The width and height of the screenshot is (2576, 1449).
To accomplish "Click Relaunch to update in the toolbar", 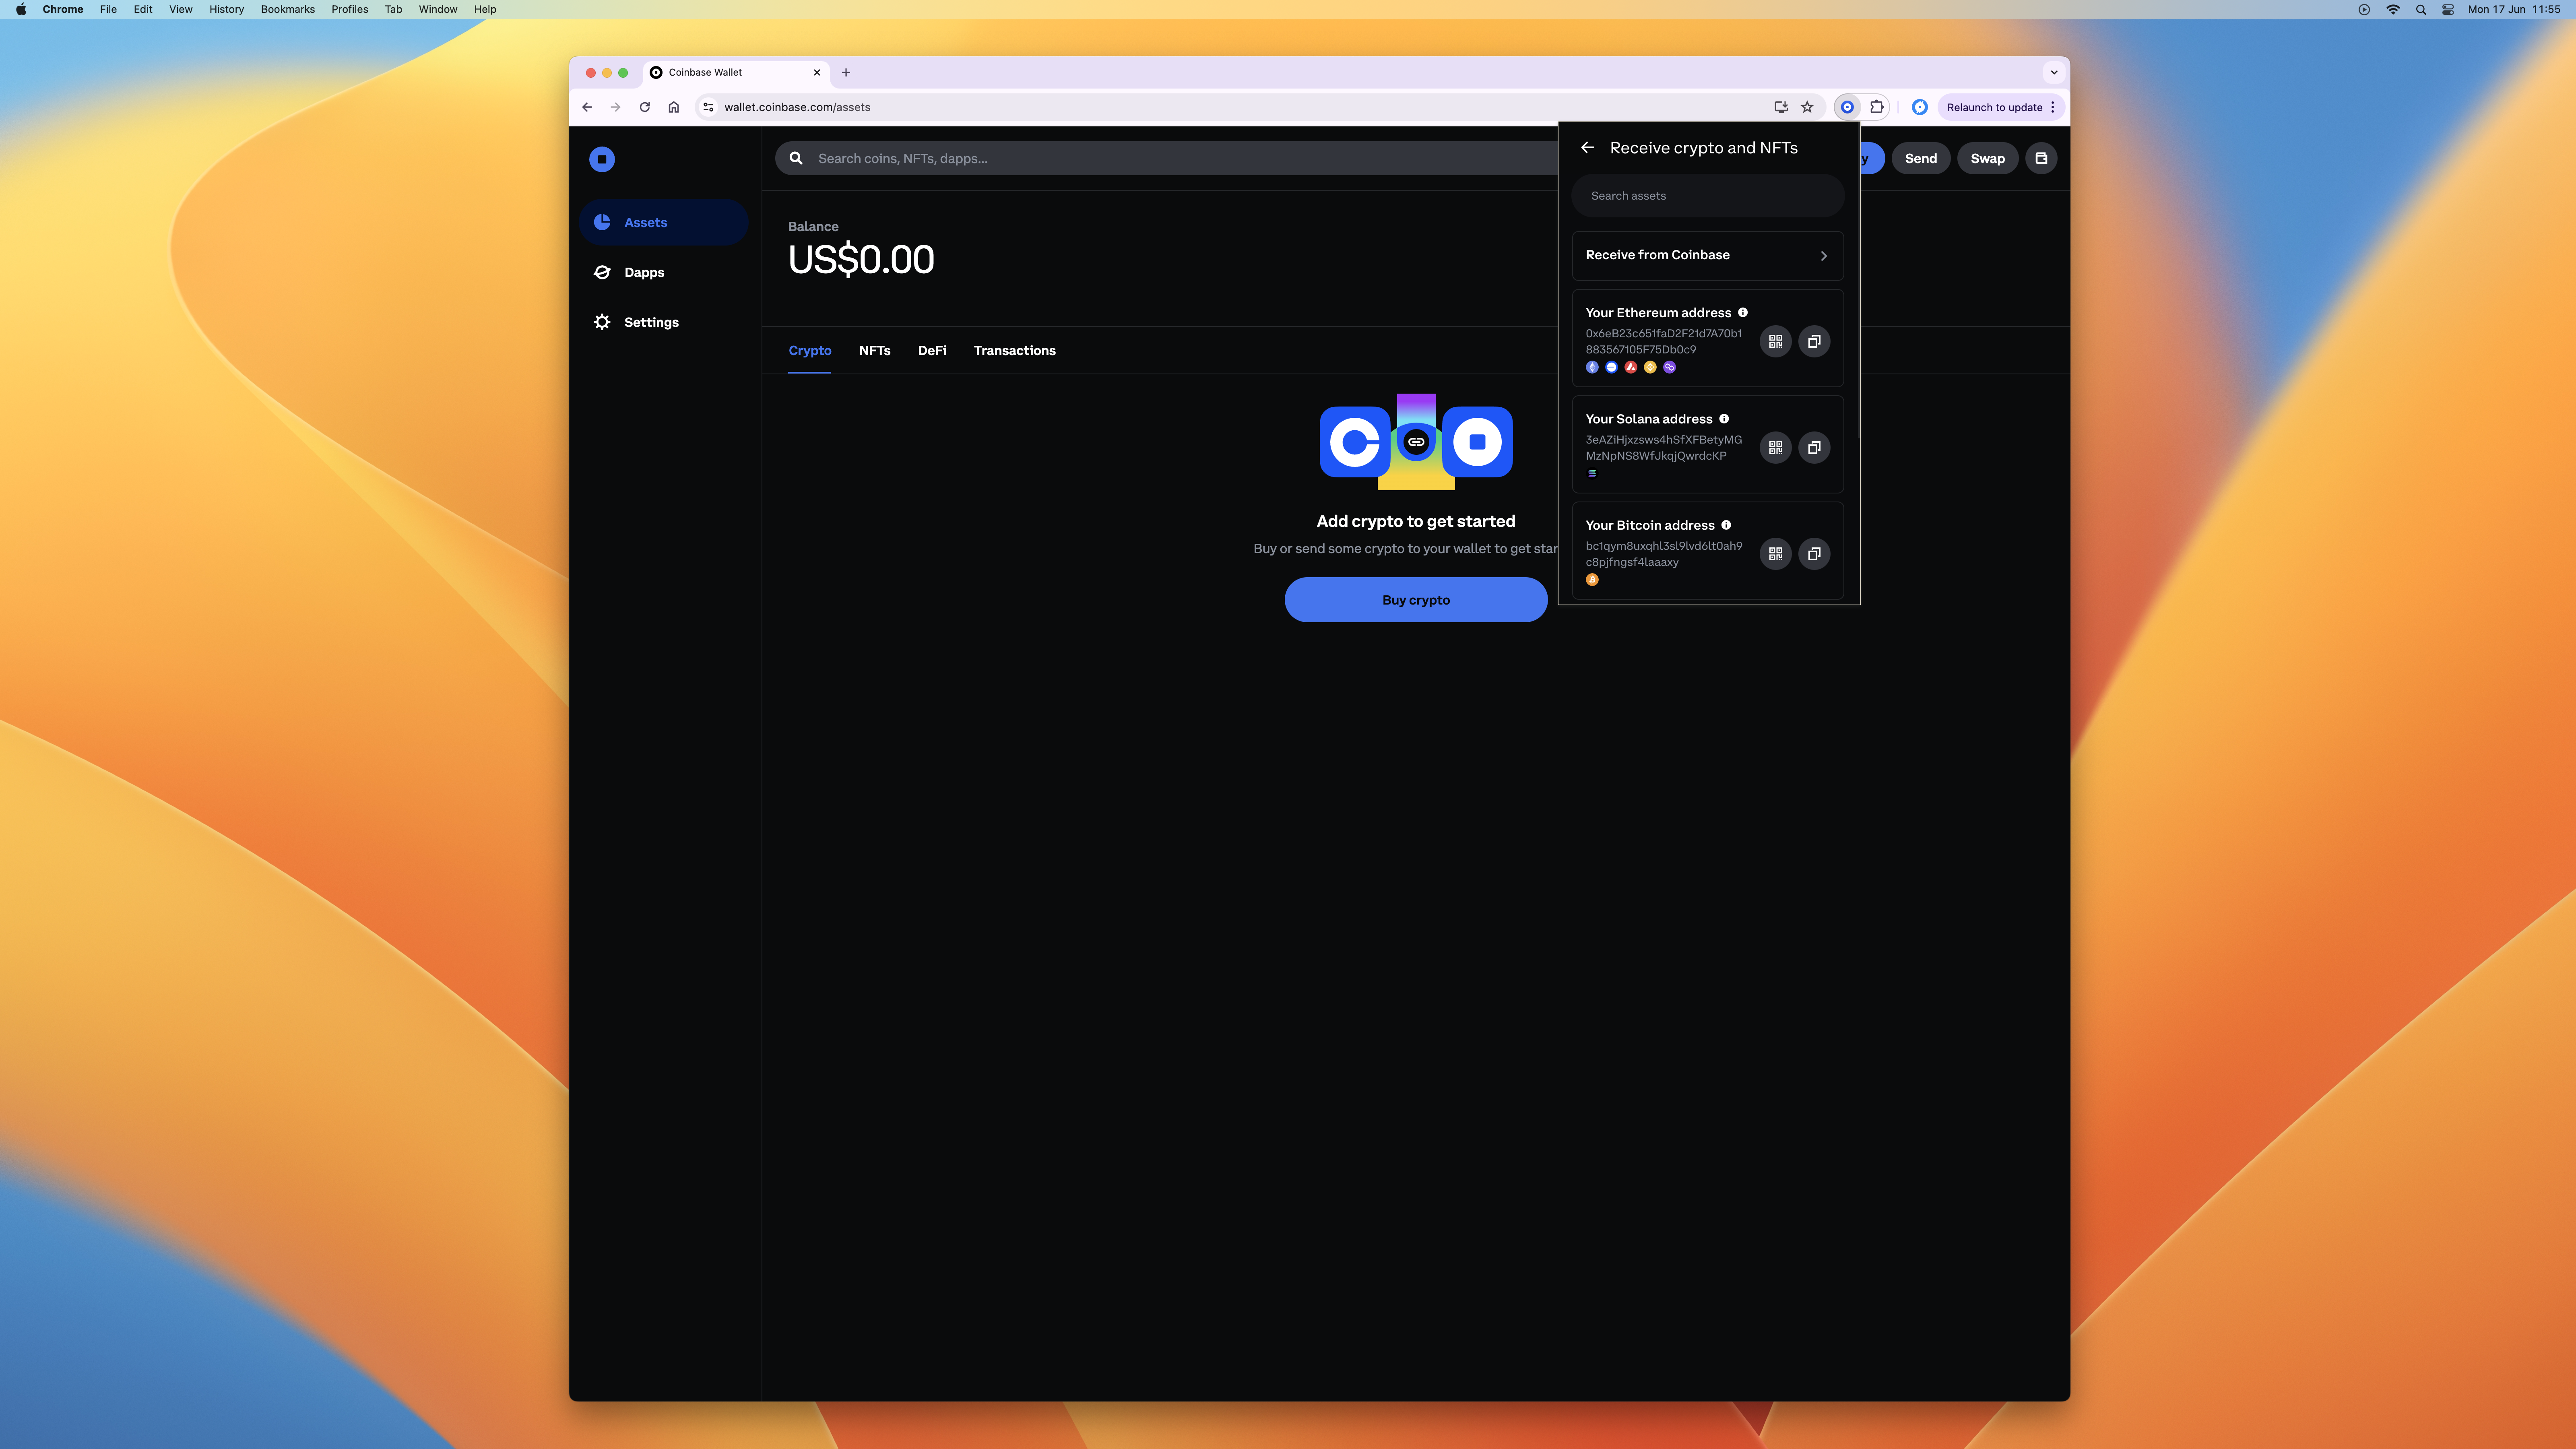I will tap(1995, 107).
